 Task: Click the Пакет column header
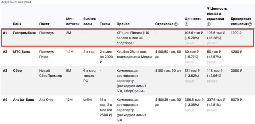click(44, 24)
